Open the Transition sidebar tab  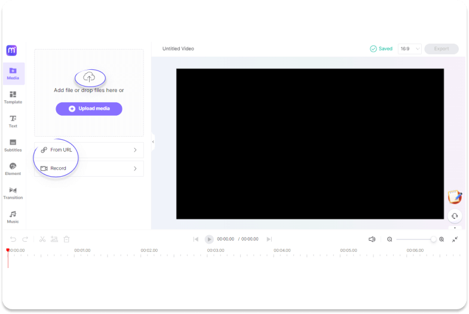pyautogui.click(x=13, y=193)
